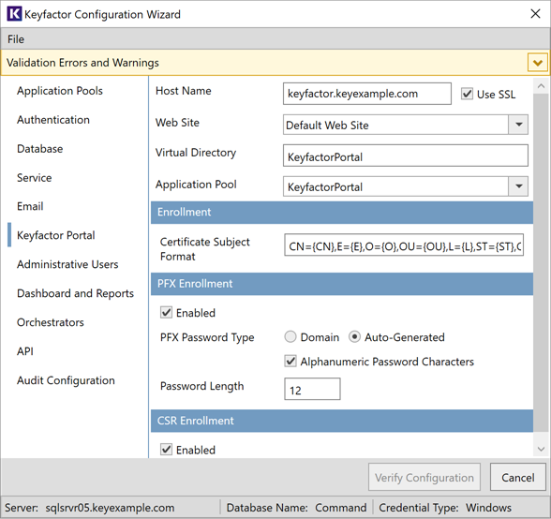Select the Keyfactor Portal section

point(56,235)
